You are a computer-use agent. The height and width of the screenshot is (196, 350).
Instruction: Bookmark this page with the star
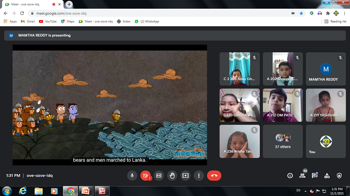[x=301, y=13]
